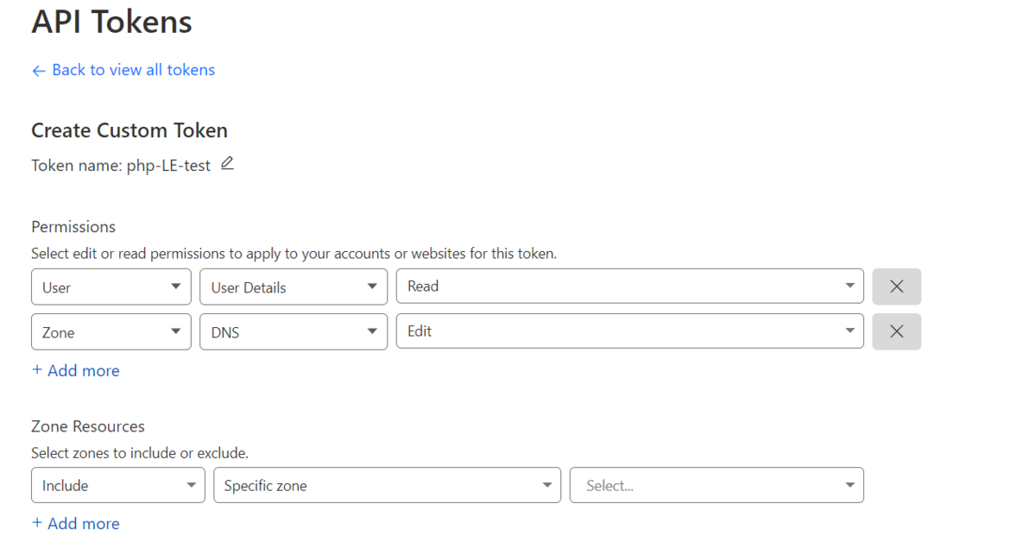
Task: Open the Read access level dropdown
Action: [630, 286]
